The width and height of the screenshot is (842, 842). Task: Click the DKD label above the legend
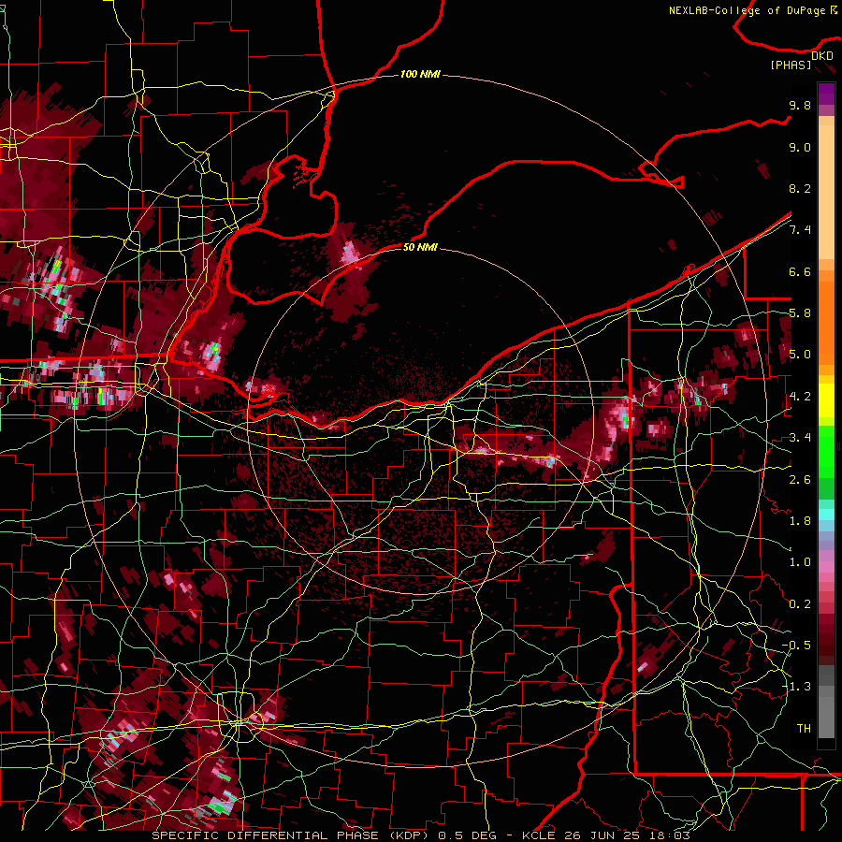(x=821, y=56)
